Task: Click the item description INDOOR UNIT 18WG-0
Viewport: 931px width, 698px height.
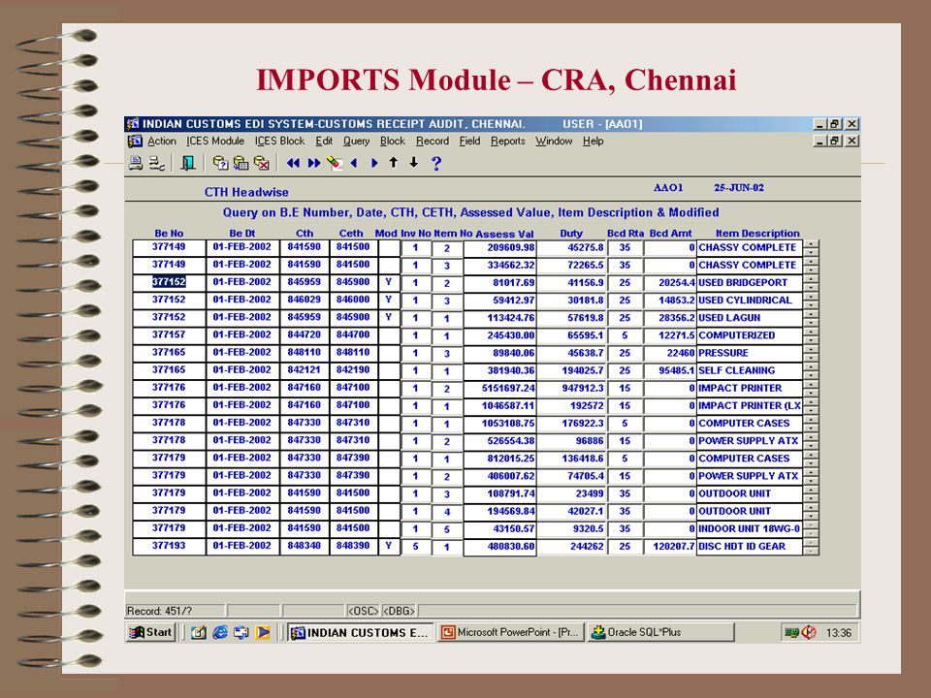Action: pos(750,528)
